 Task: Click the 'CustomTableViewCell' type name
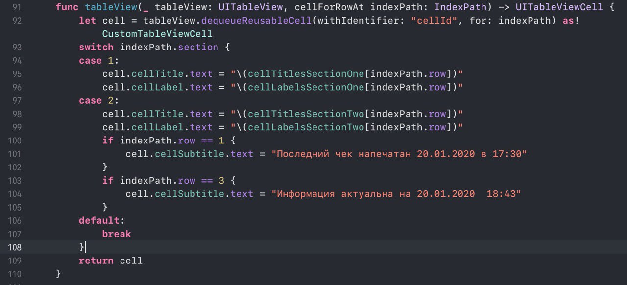(157, 34)
